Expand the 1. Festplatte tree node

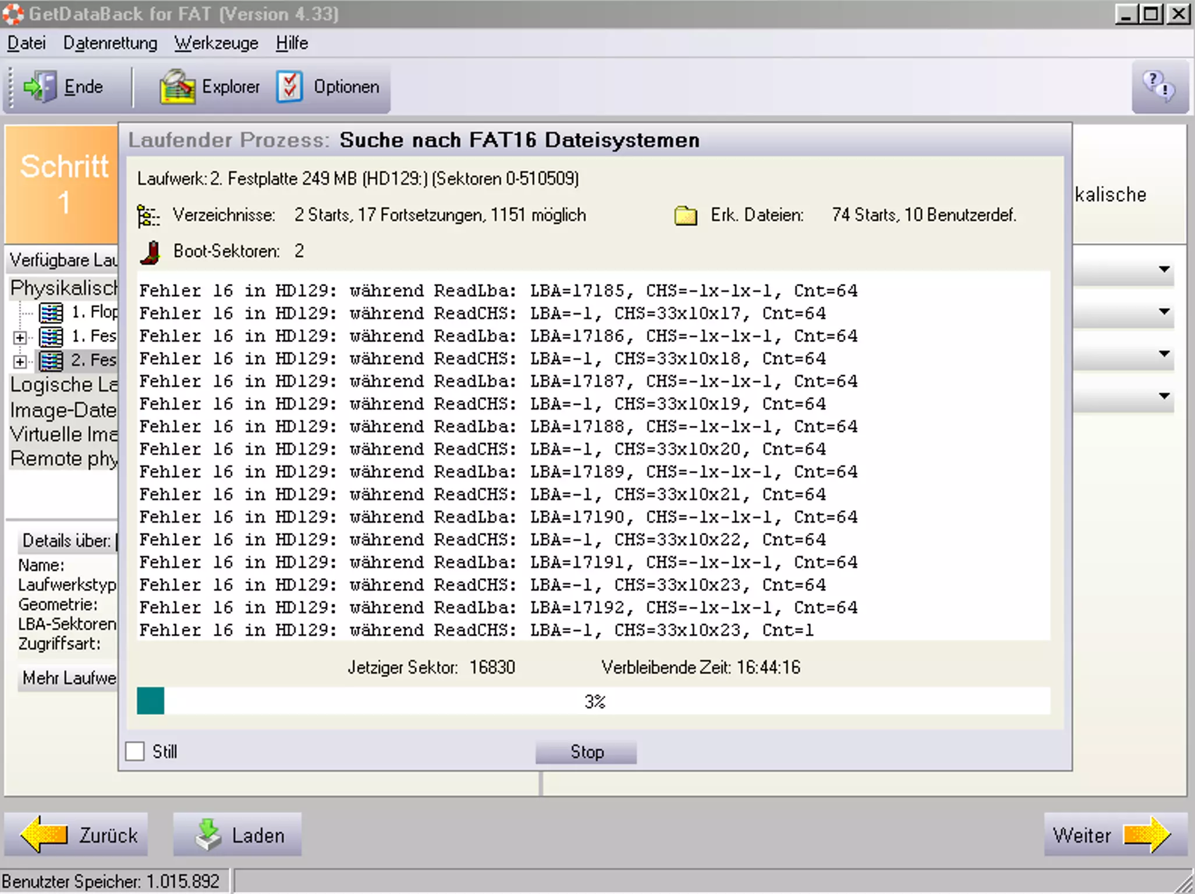pos(20,337)
